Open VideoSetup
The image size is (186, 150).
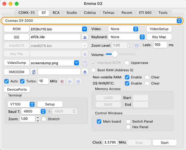coord(159,29)
